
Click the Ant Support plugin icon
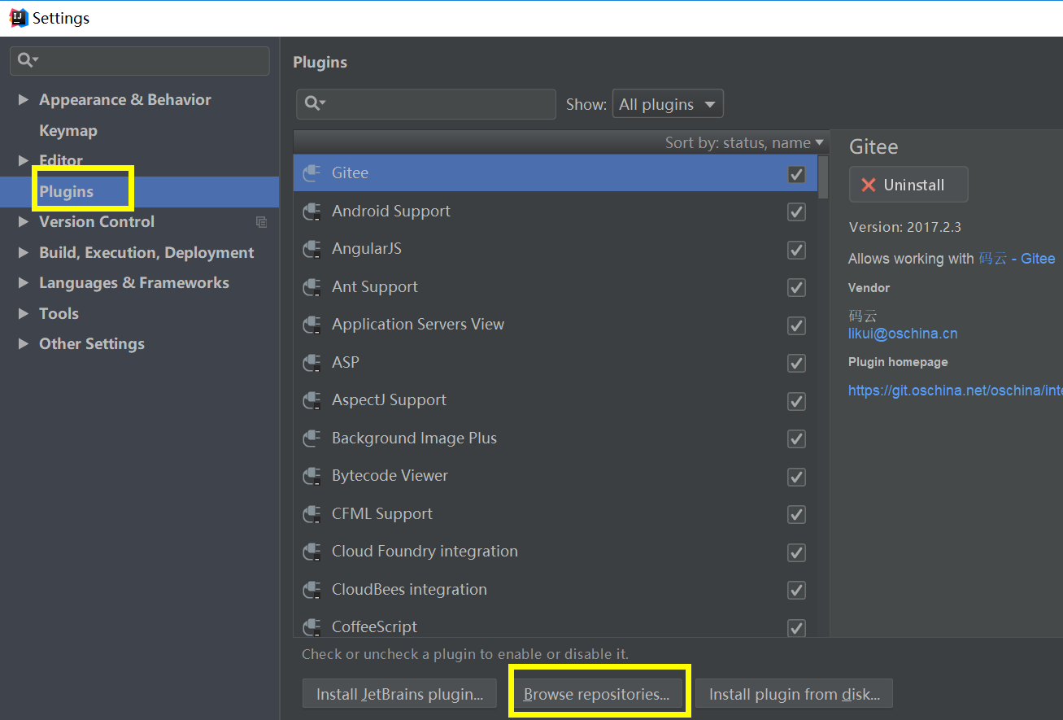pyautogui.click(x=311, y=287)
